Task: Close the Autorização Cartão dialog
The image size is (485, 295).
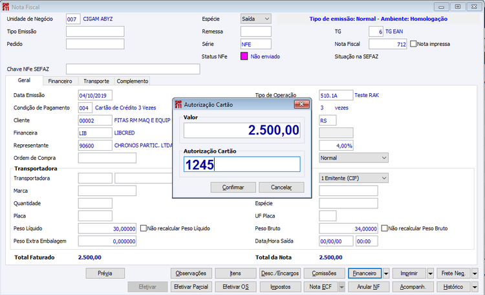Action: [x=302, y=104]
